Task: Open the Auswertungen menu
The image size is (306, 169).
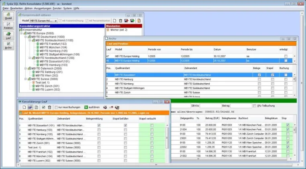Action: pyautogui.click(x=43, y=8)
